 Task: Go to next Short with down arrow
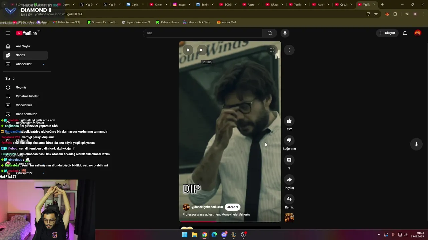[416, 144]
